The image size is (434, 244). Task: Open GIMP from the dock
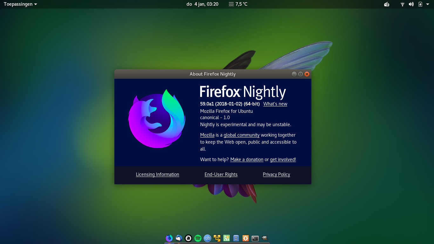265,238
